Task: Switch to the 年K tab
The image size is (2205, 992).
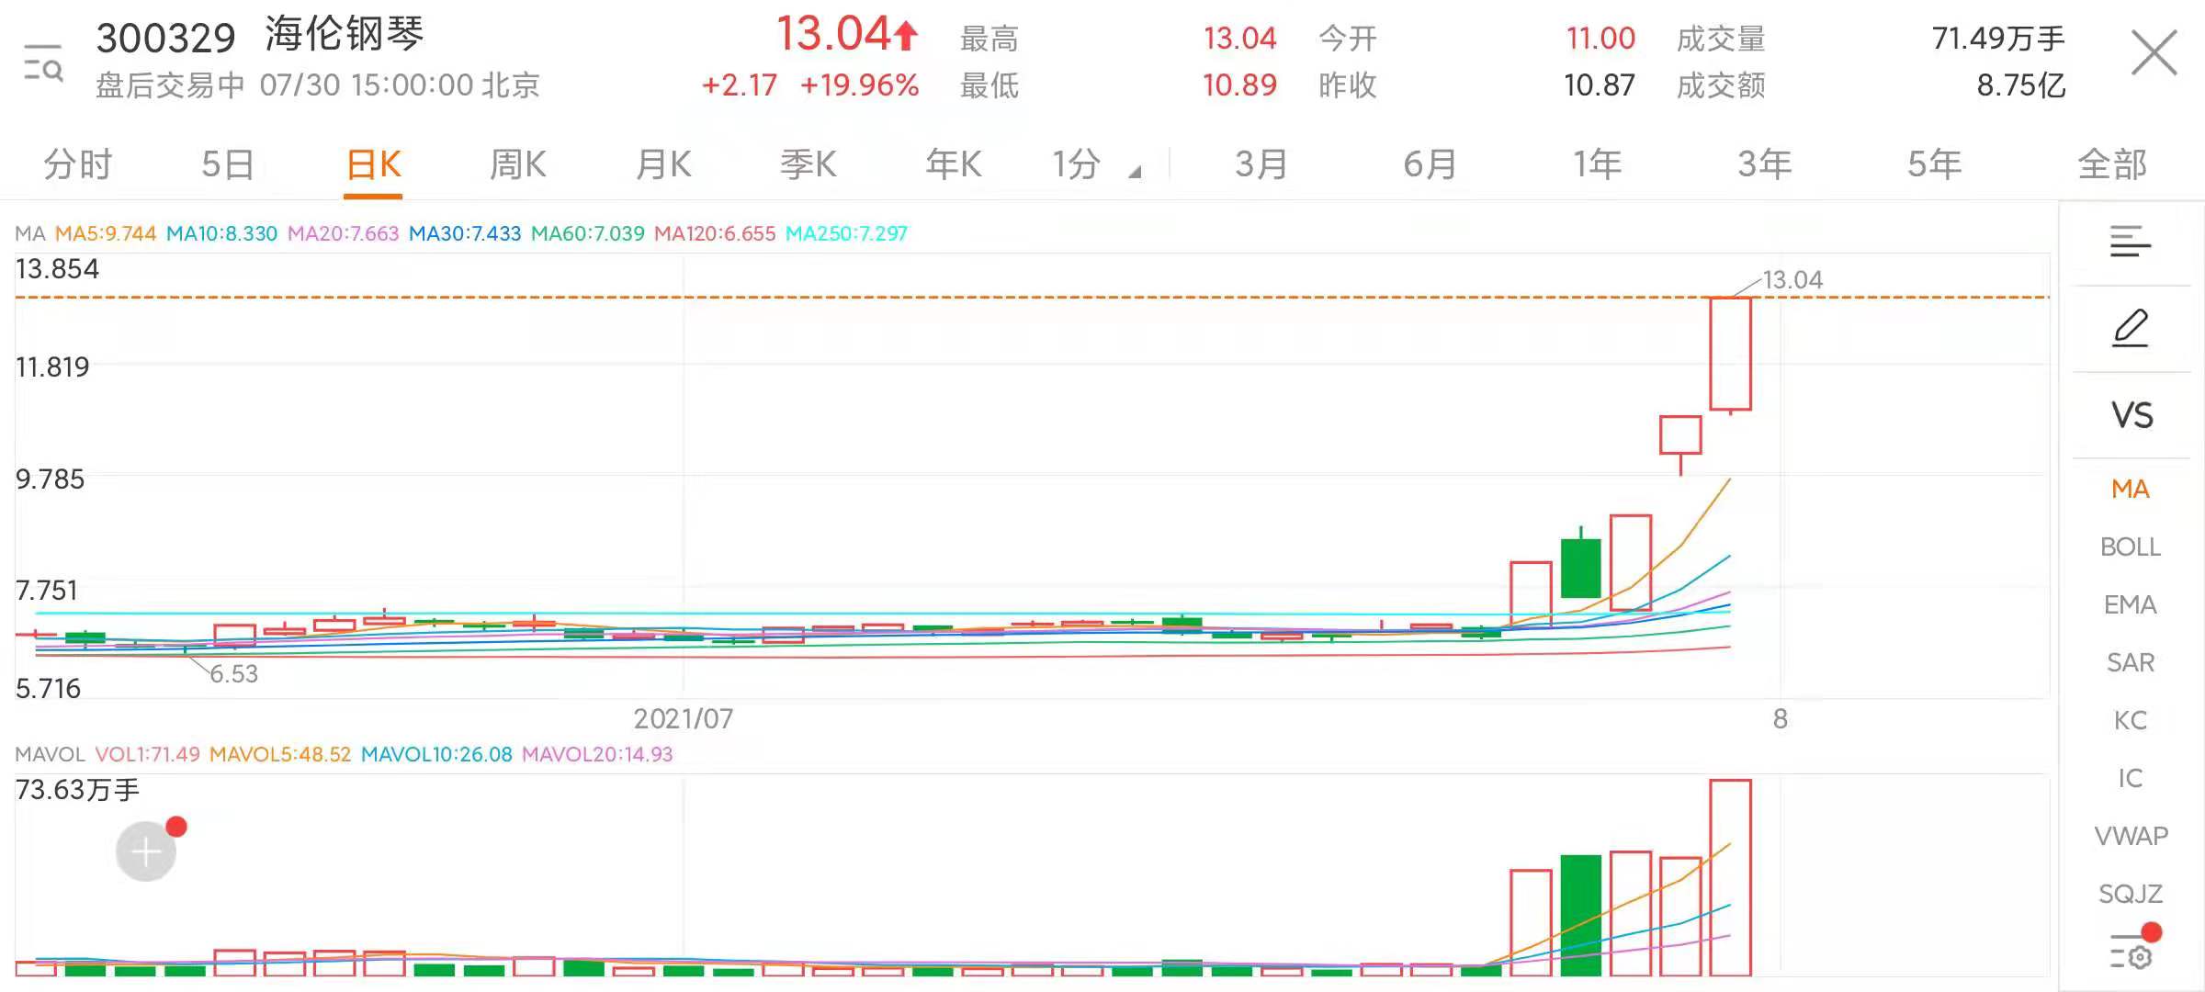Action: tap(954, 164)
